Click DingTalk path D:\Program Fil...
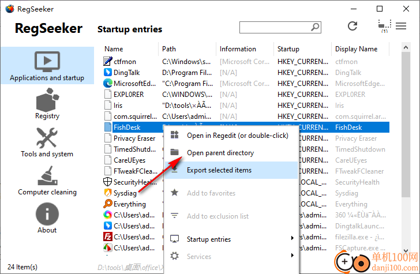The height and width of the screenshot is (274, 420). coord(187,73)
